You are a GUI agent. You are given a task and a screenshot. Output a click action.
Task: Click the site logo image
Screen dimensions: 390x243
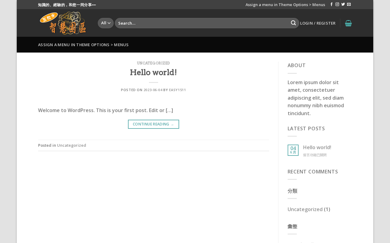(x=64, y=23)
